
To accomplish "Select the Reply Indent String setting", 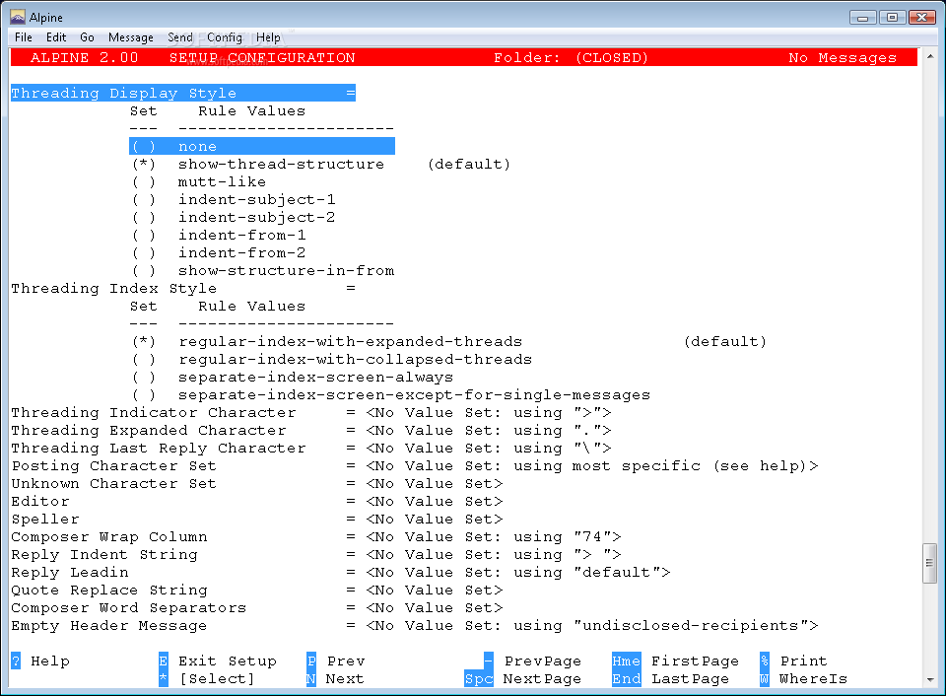I will click(x=316, y=555).
